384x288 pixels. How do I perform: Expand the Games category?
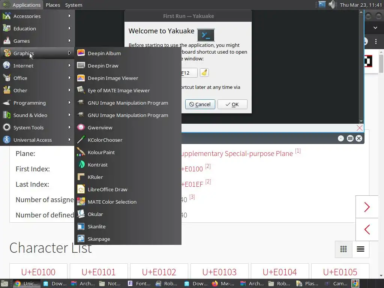click(37, 41)
